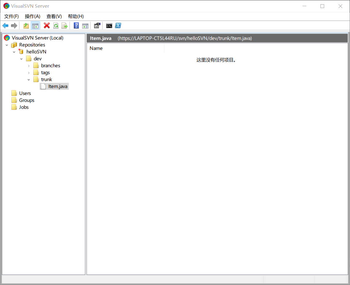Open the server Properties icon
Screen dimensions: 350x285
click(x=97, y=26)
